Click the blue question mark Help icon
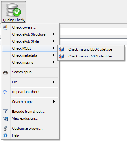Viewport: 127px width, 142px height. (5, 135)
